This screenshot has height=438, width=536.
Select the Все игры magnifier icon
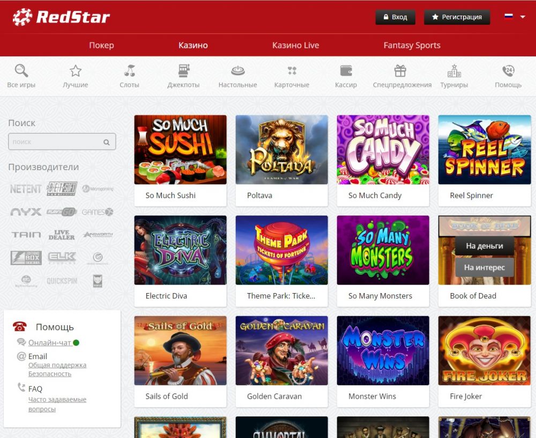tap(21, 71)
